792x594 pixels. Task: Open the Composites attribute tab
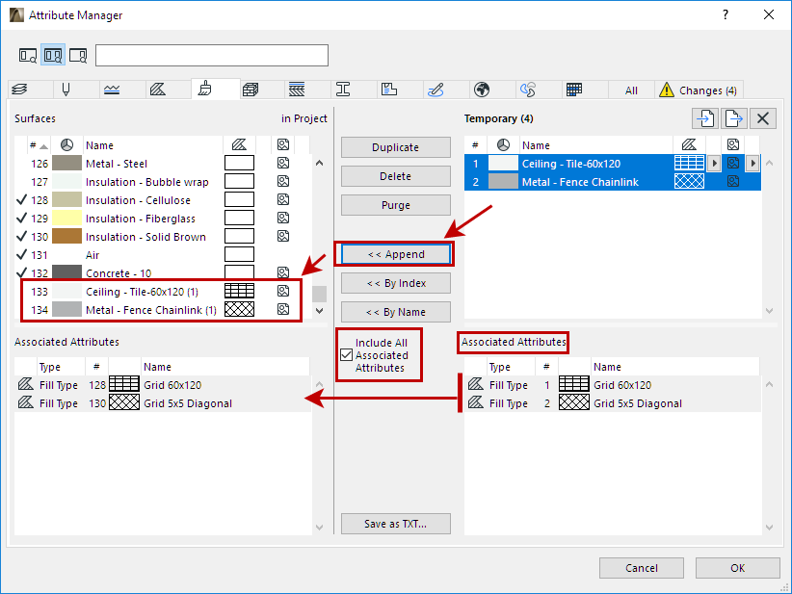297,90
